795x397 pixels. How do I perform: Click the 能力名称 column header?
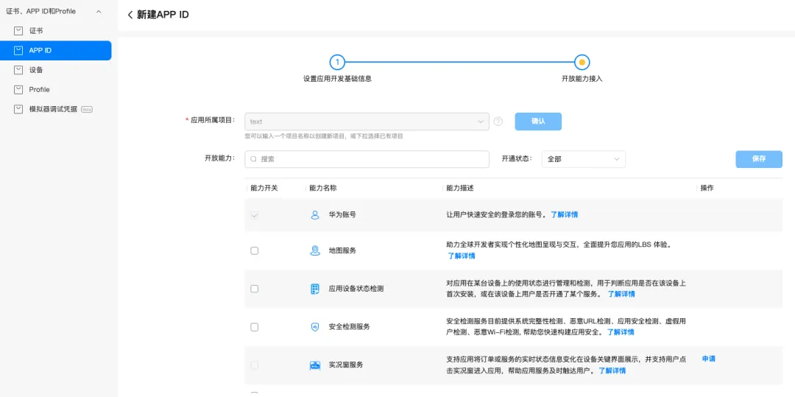(323, 188)
